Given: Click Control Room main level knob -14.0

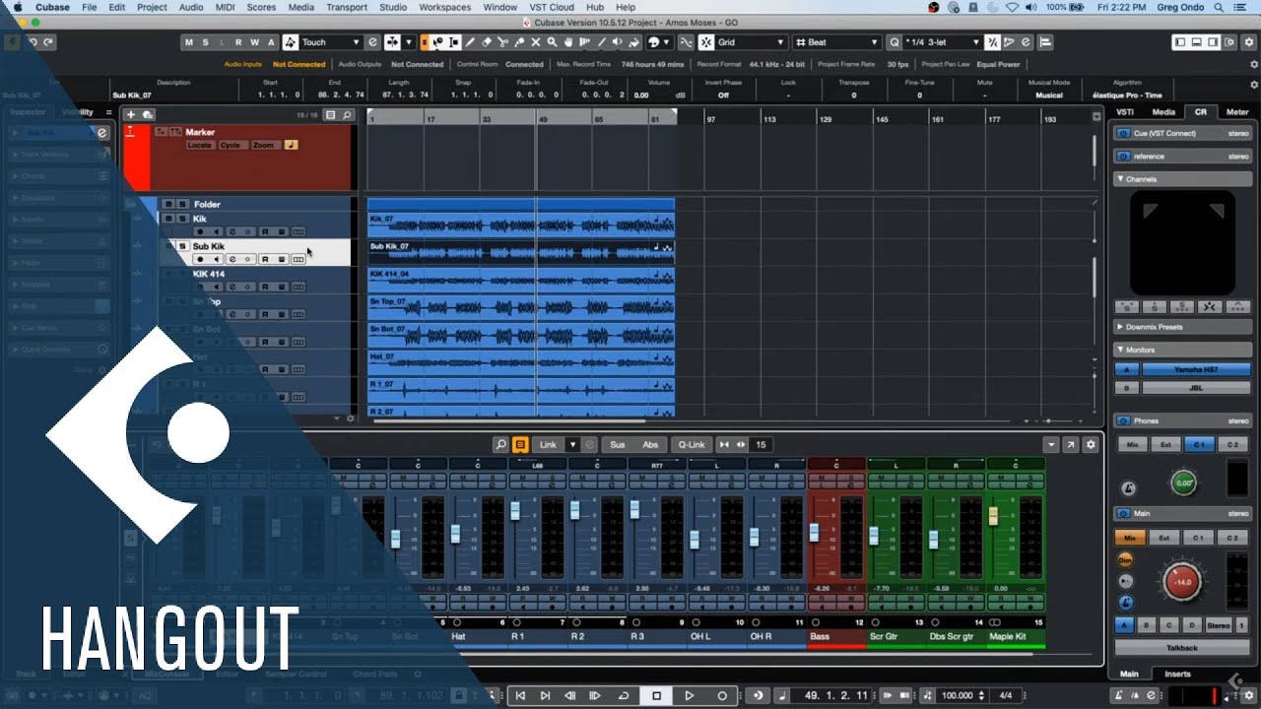Looking at the screenshot, I should coord(1182,582).
